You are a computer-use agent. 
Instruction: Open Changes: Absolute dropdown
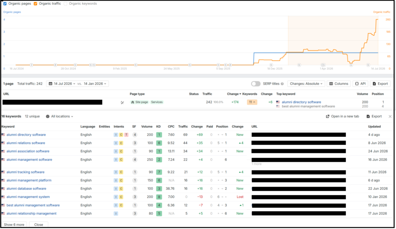point(306,84)
